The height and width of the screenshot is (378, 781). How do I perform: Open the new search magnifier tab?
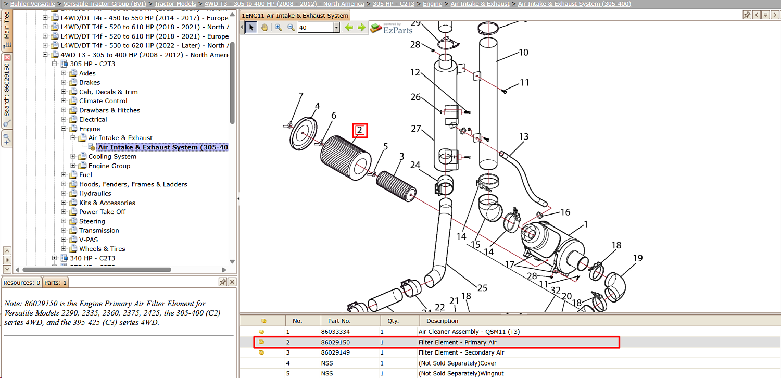pos(7,139)
